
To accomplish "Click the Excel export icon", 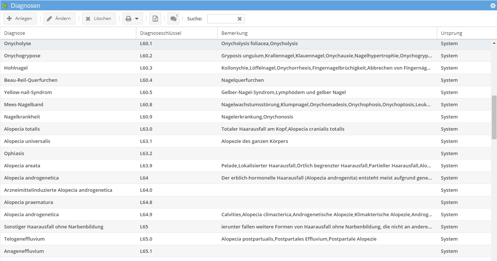I will click(x=155, y=18).
